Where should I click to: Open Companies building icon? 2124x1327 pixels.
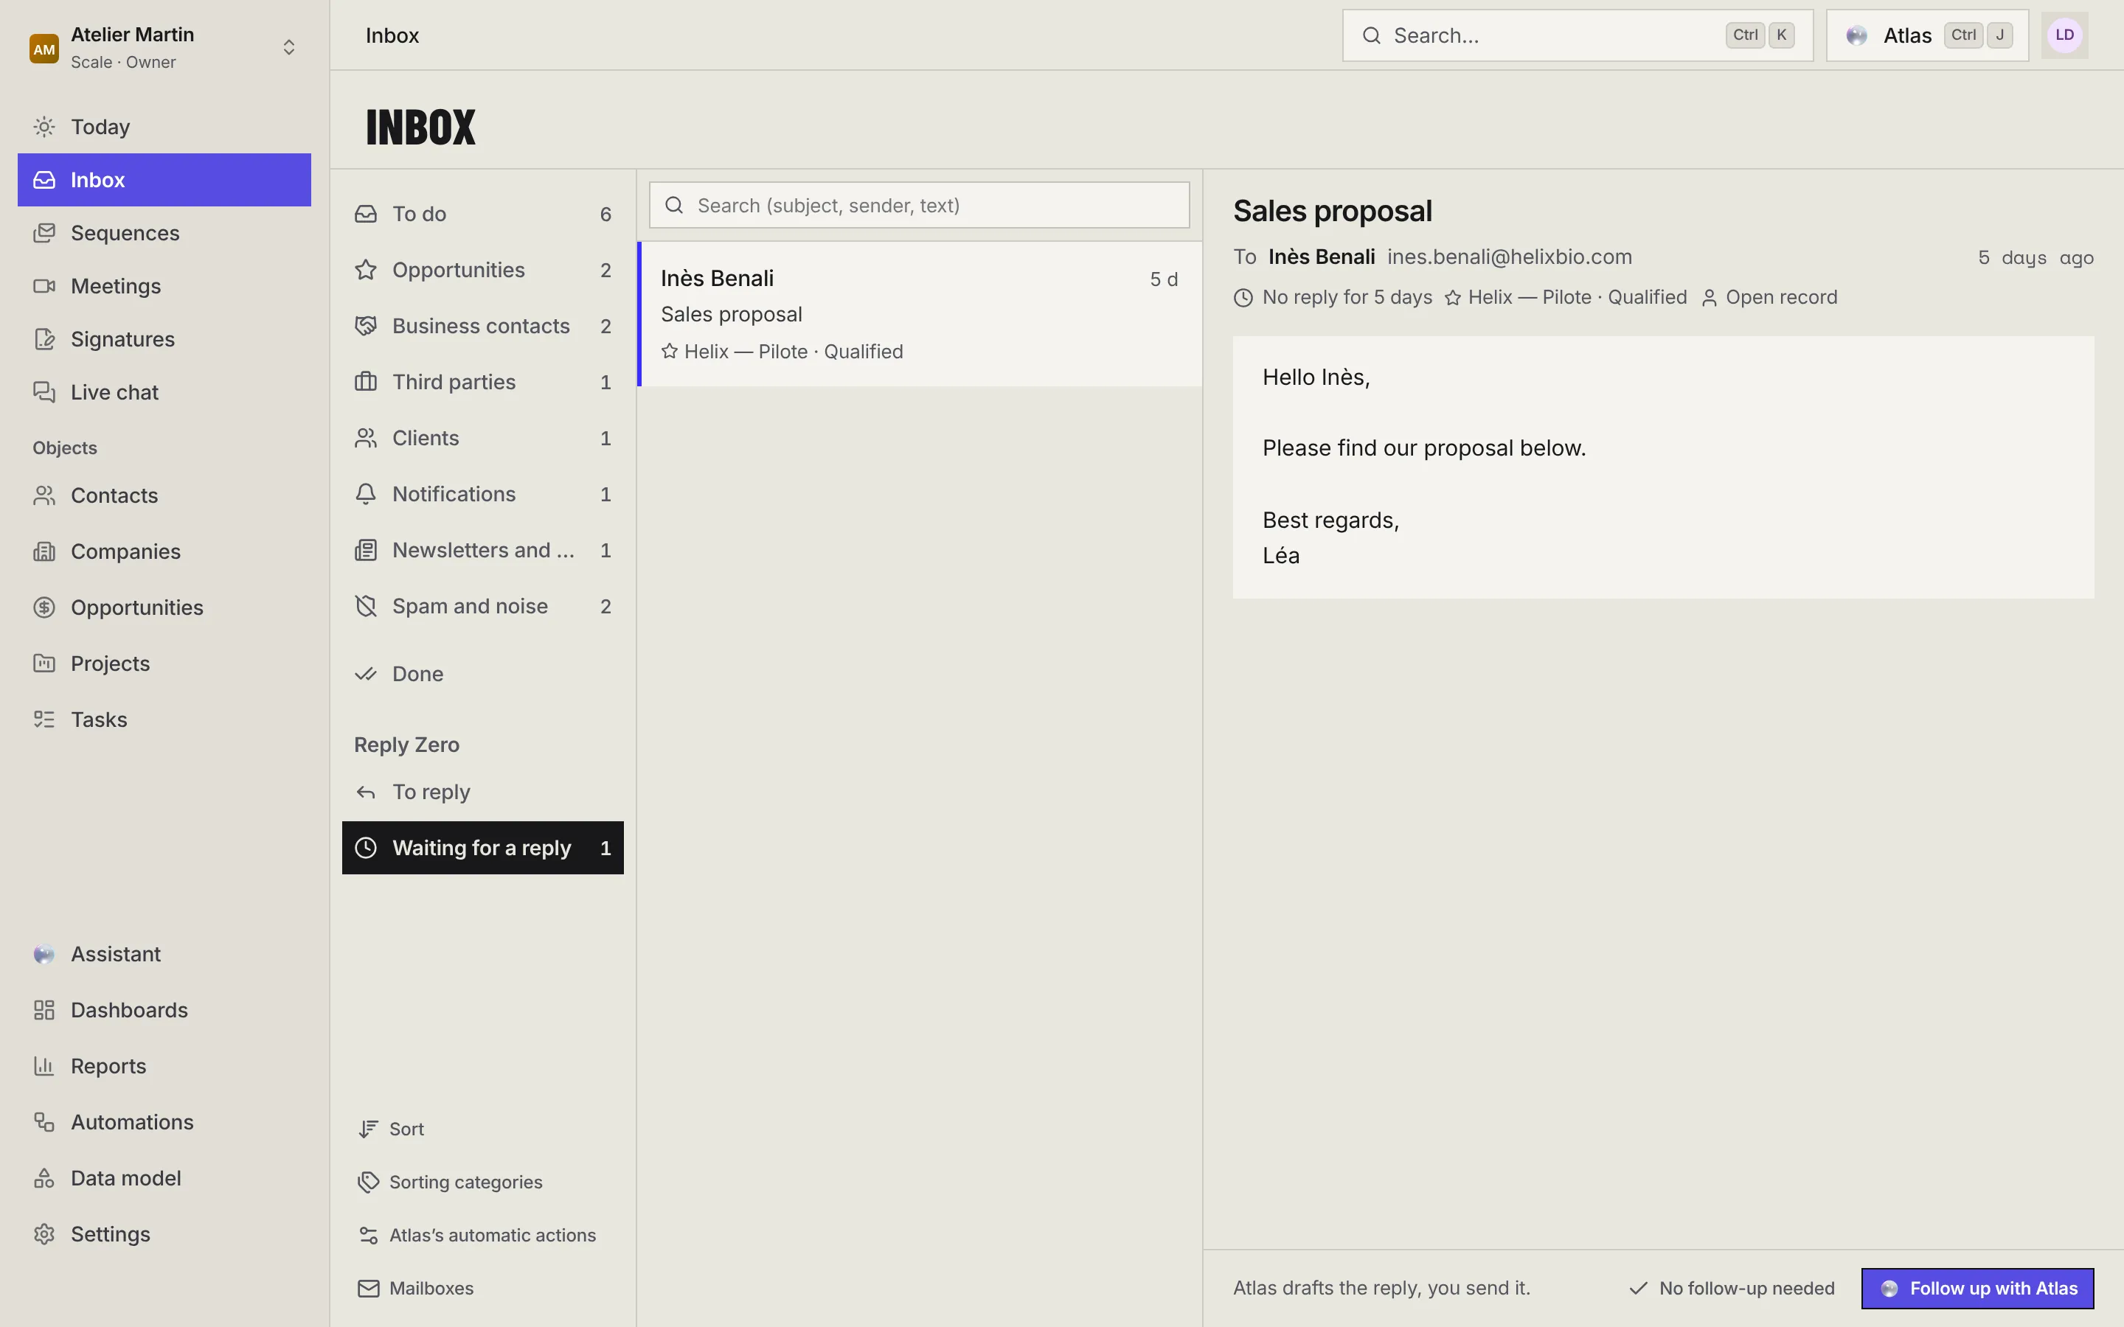coord(44,551)
